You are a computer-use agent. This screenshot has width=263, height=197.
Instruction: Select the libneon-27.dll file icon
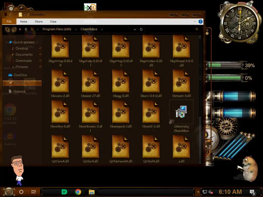point(90,81)
